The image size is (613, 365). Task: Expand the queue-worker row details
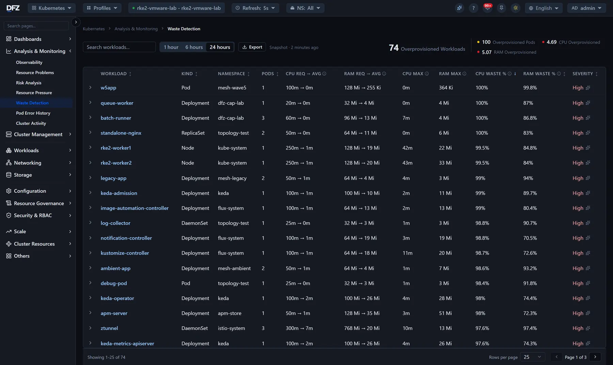(x=90, y=102)
